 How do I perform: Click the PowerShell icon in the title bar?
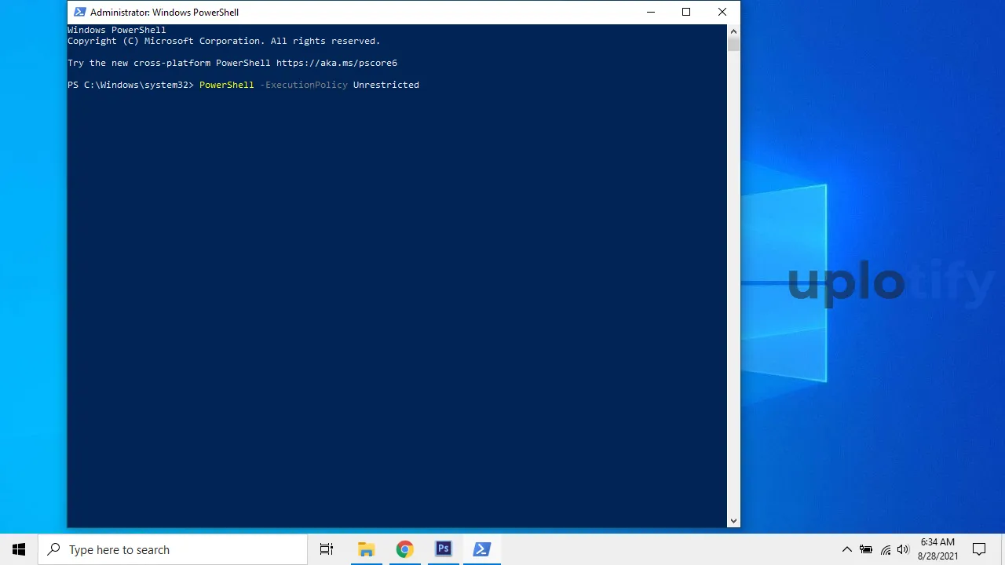(x=79, y=12)
